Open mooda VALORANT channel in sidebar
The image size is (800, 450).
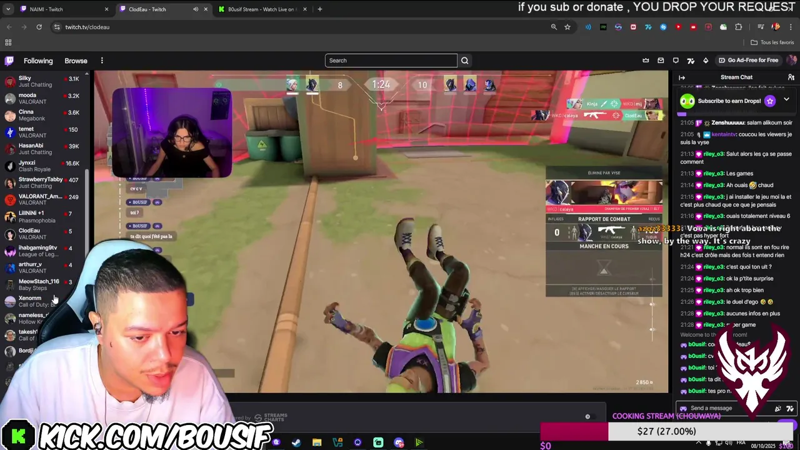click(42, 98)
